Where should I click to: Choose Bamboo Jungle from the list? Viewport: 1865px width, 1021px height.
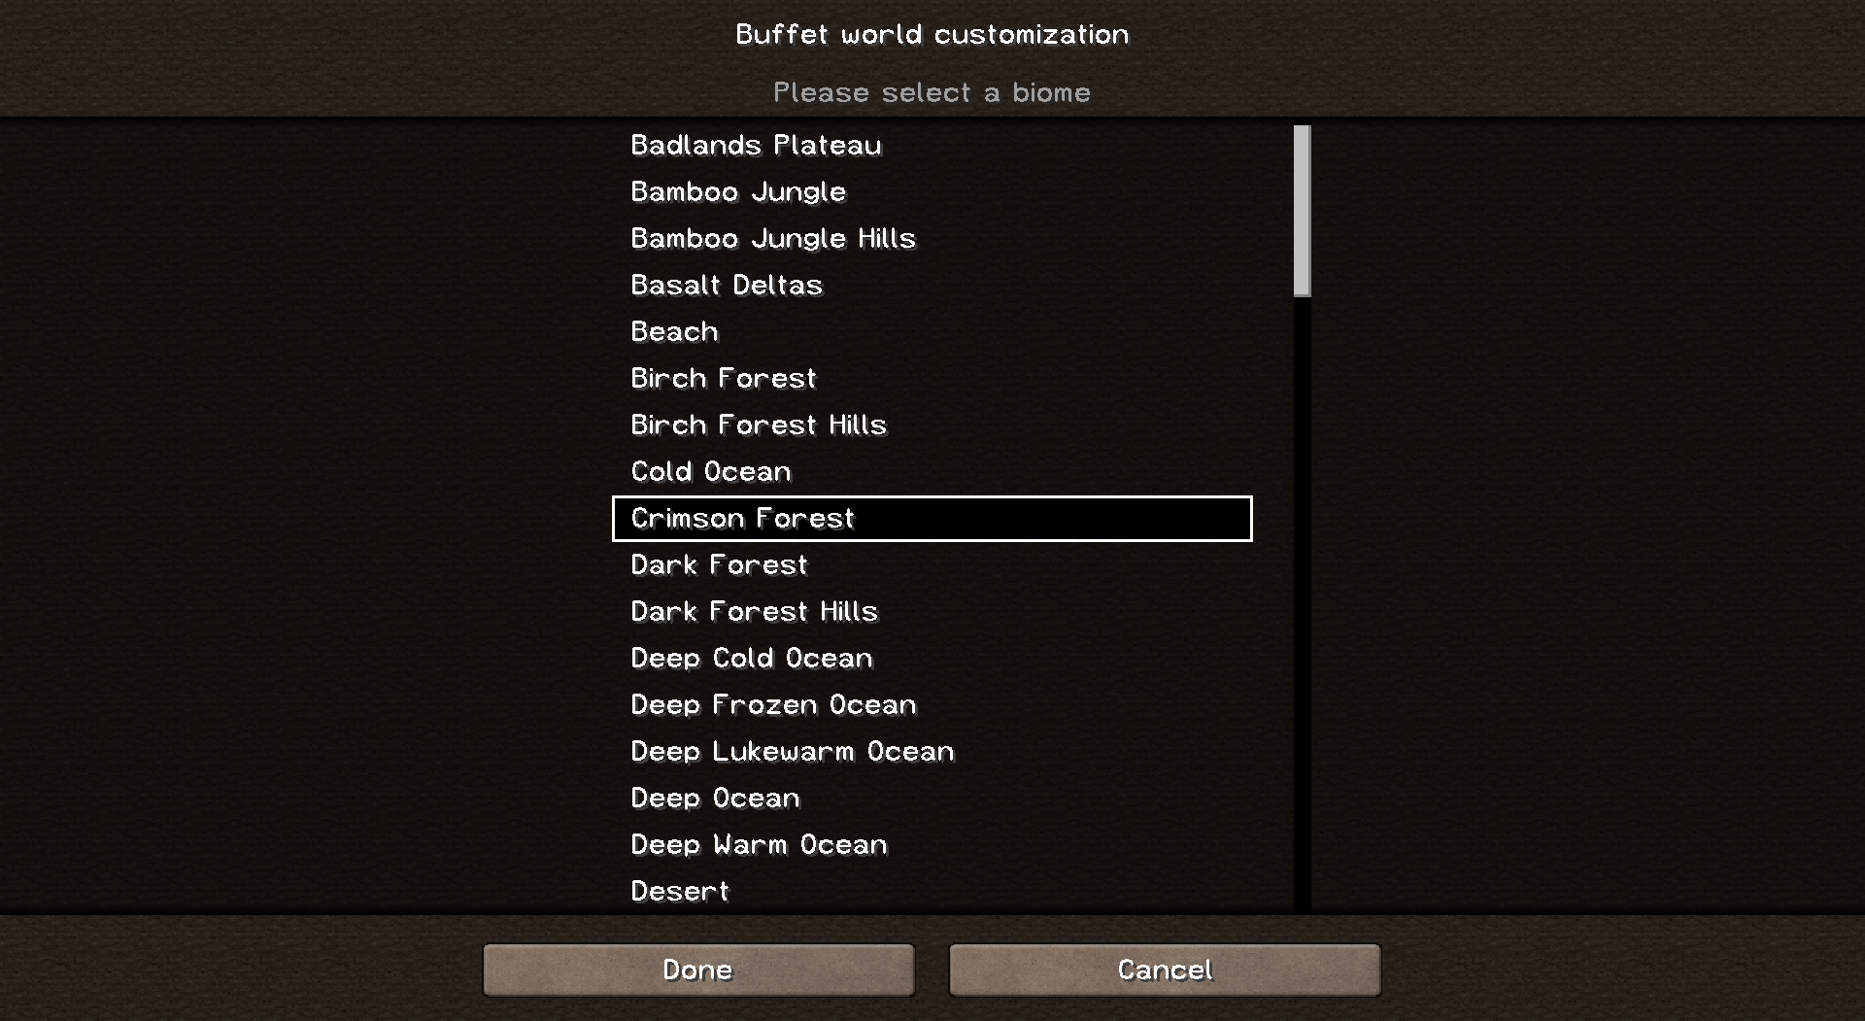[x=738, y=192]
